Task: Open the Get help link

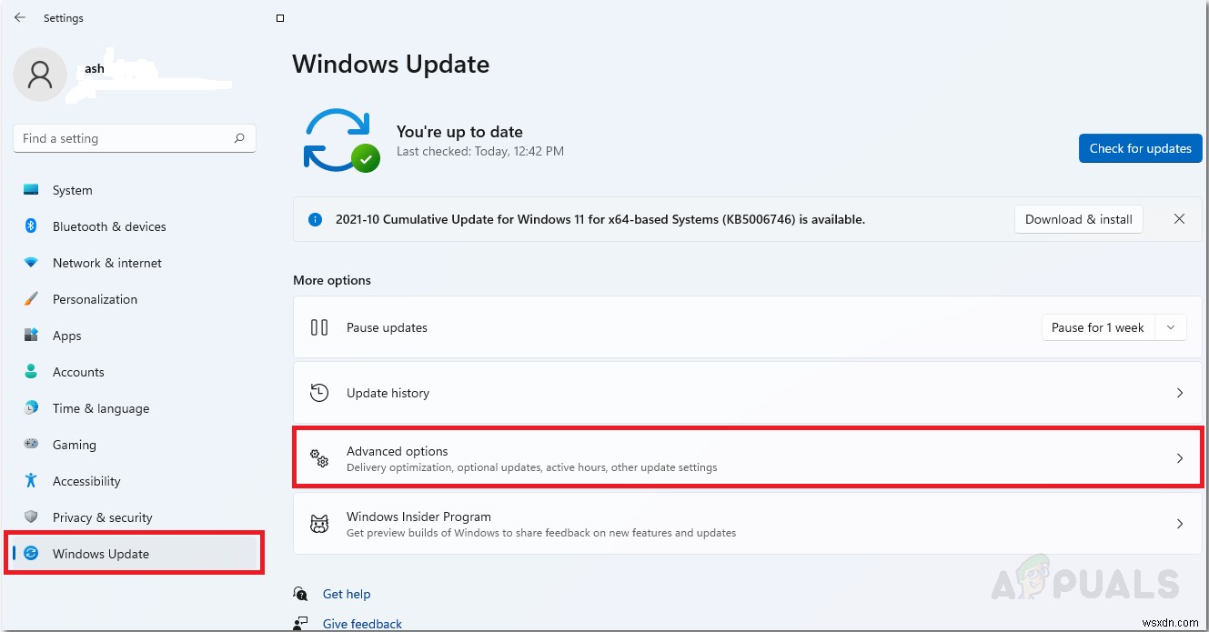Action: tap(347, 594)
